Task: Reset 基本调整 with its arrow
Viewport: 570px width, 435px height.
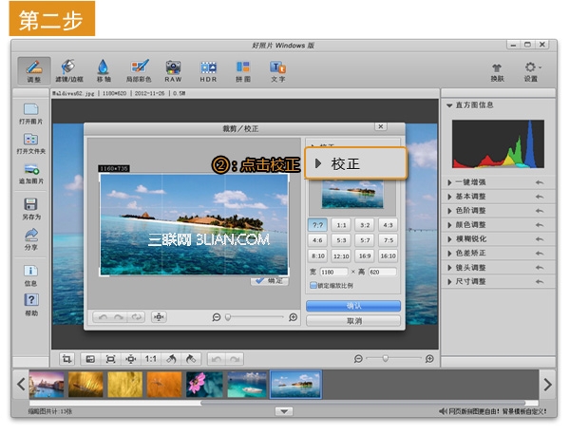Action: click(x=540, y=197)
